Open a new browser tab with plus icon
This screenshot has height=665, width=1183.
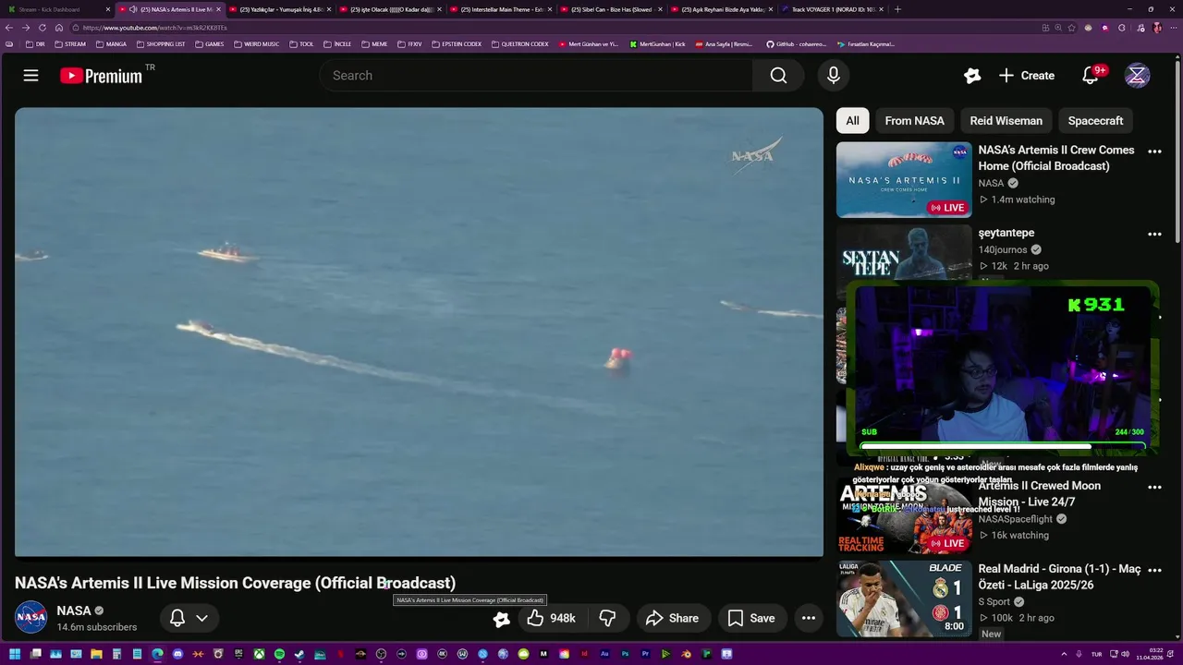click(897, 9)
